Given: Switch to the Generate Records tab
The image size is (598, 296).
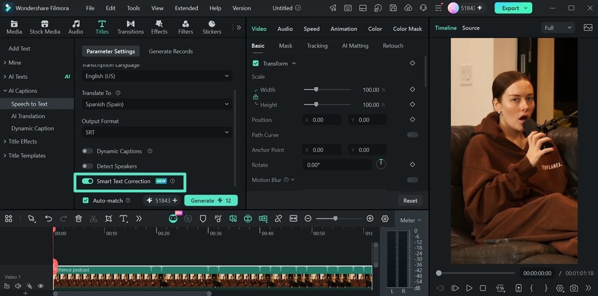Looking at the screenshot, I should [171, 51].
